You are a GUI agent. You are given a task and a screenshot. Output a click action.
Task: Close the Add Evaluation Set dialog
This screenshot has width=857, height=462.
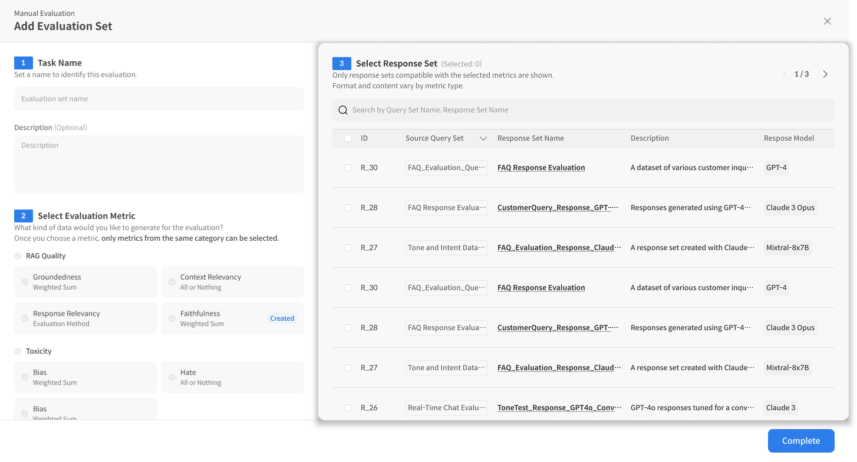point(828,21)
